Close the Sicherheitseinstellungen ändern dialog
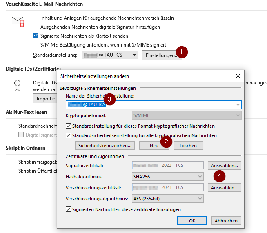Image resolution: width=267 pixels, height=233 pixels. [x=238, y=76]
